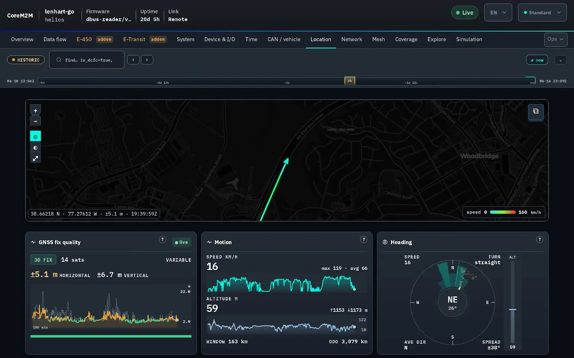Click Heading compass icon
The image size is (574, 358).
click(x=385, y=242)
